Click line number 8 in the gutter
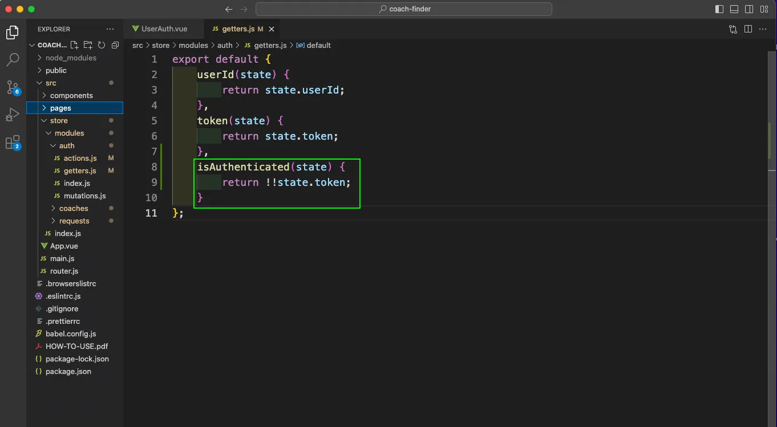 (x=154, y=167)
